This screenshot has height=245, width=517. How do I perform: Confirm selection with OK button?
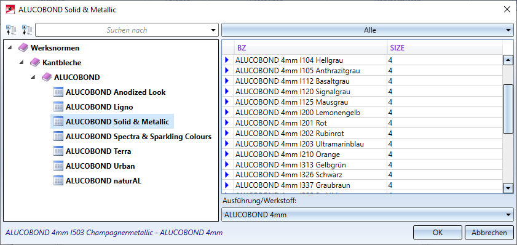coord(438,233)
